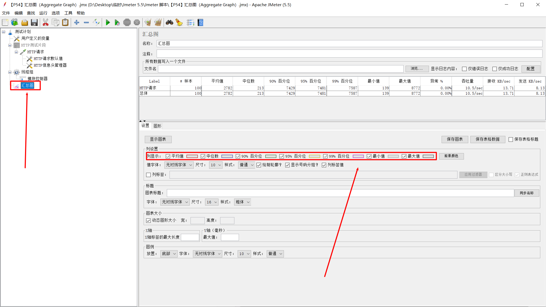Click the Clear All (double broom) icon

(x=158, y=23)
